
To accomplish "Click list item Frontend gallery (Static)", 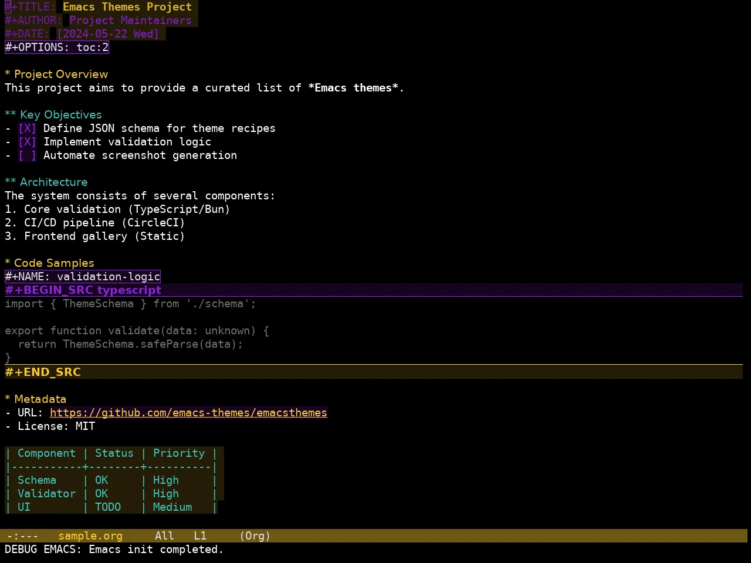I will [95, 236].
